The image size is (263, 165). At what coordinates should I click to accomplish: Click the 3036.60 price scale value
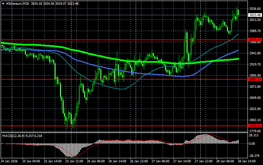click(255, 9)
